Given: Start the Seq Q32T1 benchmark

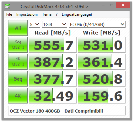Looking at the screenshot, I should (18, 45).
